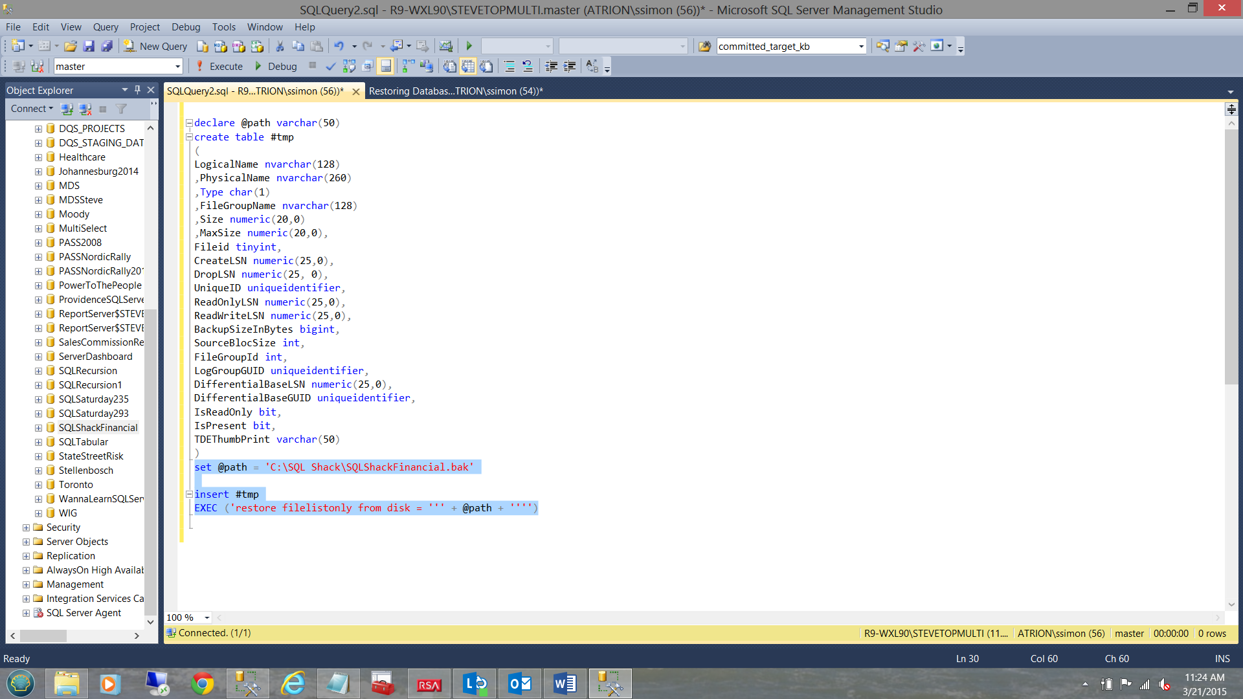Click the Cut scissors icon
This screenshot has width=1243, height=699.
[x=280, y=46]
